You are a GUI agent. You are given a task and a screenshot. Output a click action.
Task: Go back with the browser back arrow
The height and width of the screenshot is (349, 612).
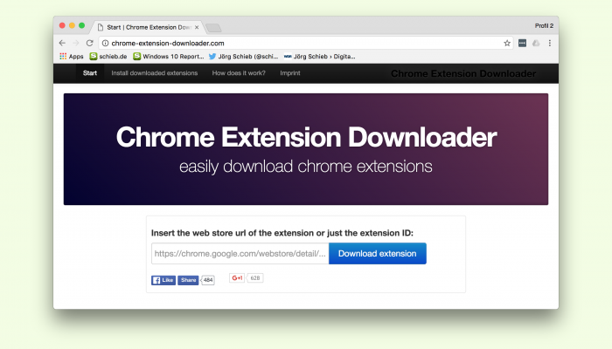62,43
